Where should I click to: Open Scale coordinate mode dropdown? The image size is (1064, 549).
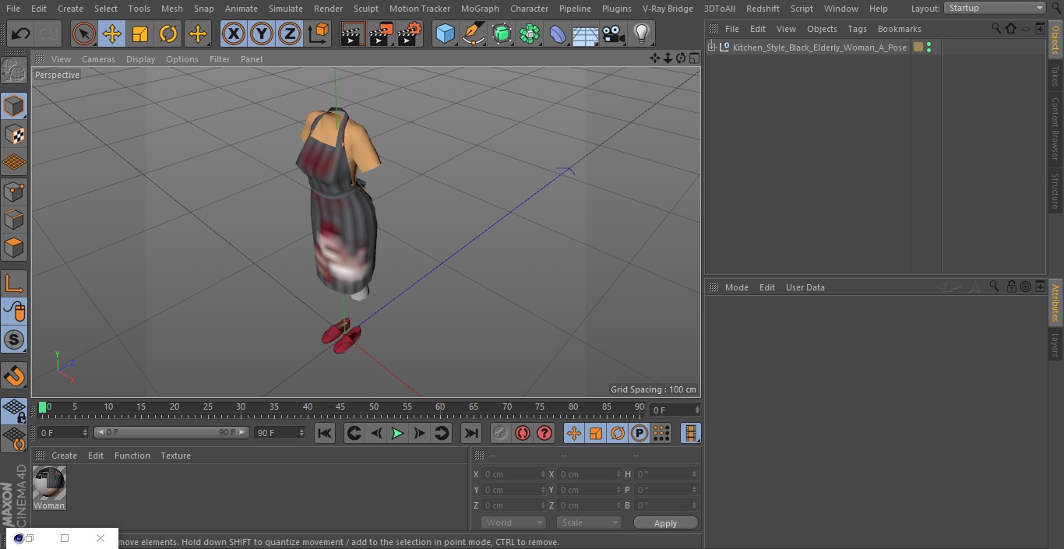pyautogui.click(x=589, y=523)
